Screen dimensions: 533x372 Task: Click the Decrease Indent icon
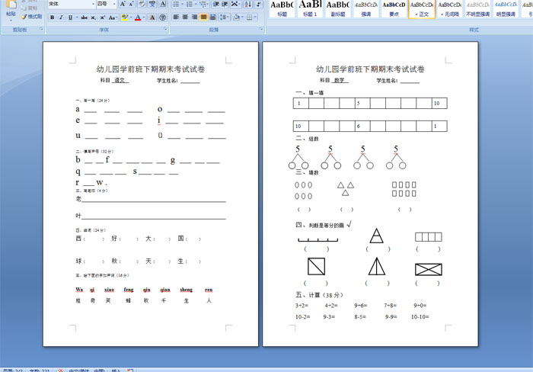(x=215, y=4)
